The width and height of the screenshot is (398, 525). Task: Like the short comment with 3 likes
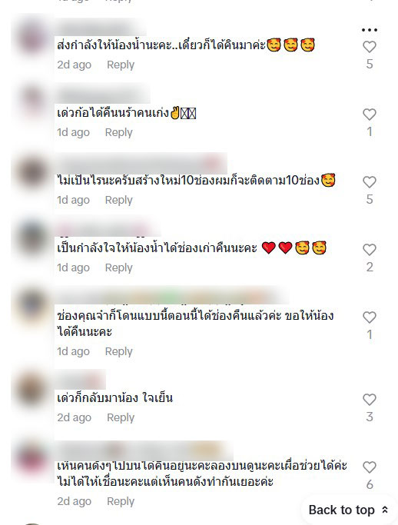pyautogui.click(x=370, y=400)
